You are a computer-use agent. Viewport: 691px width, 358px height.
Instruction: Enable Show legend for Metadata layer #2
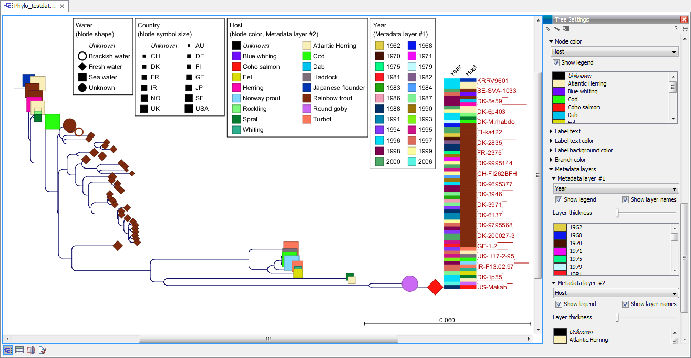tap(559, 304)
